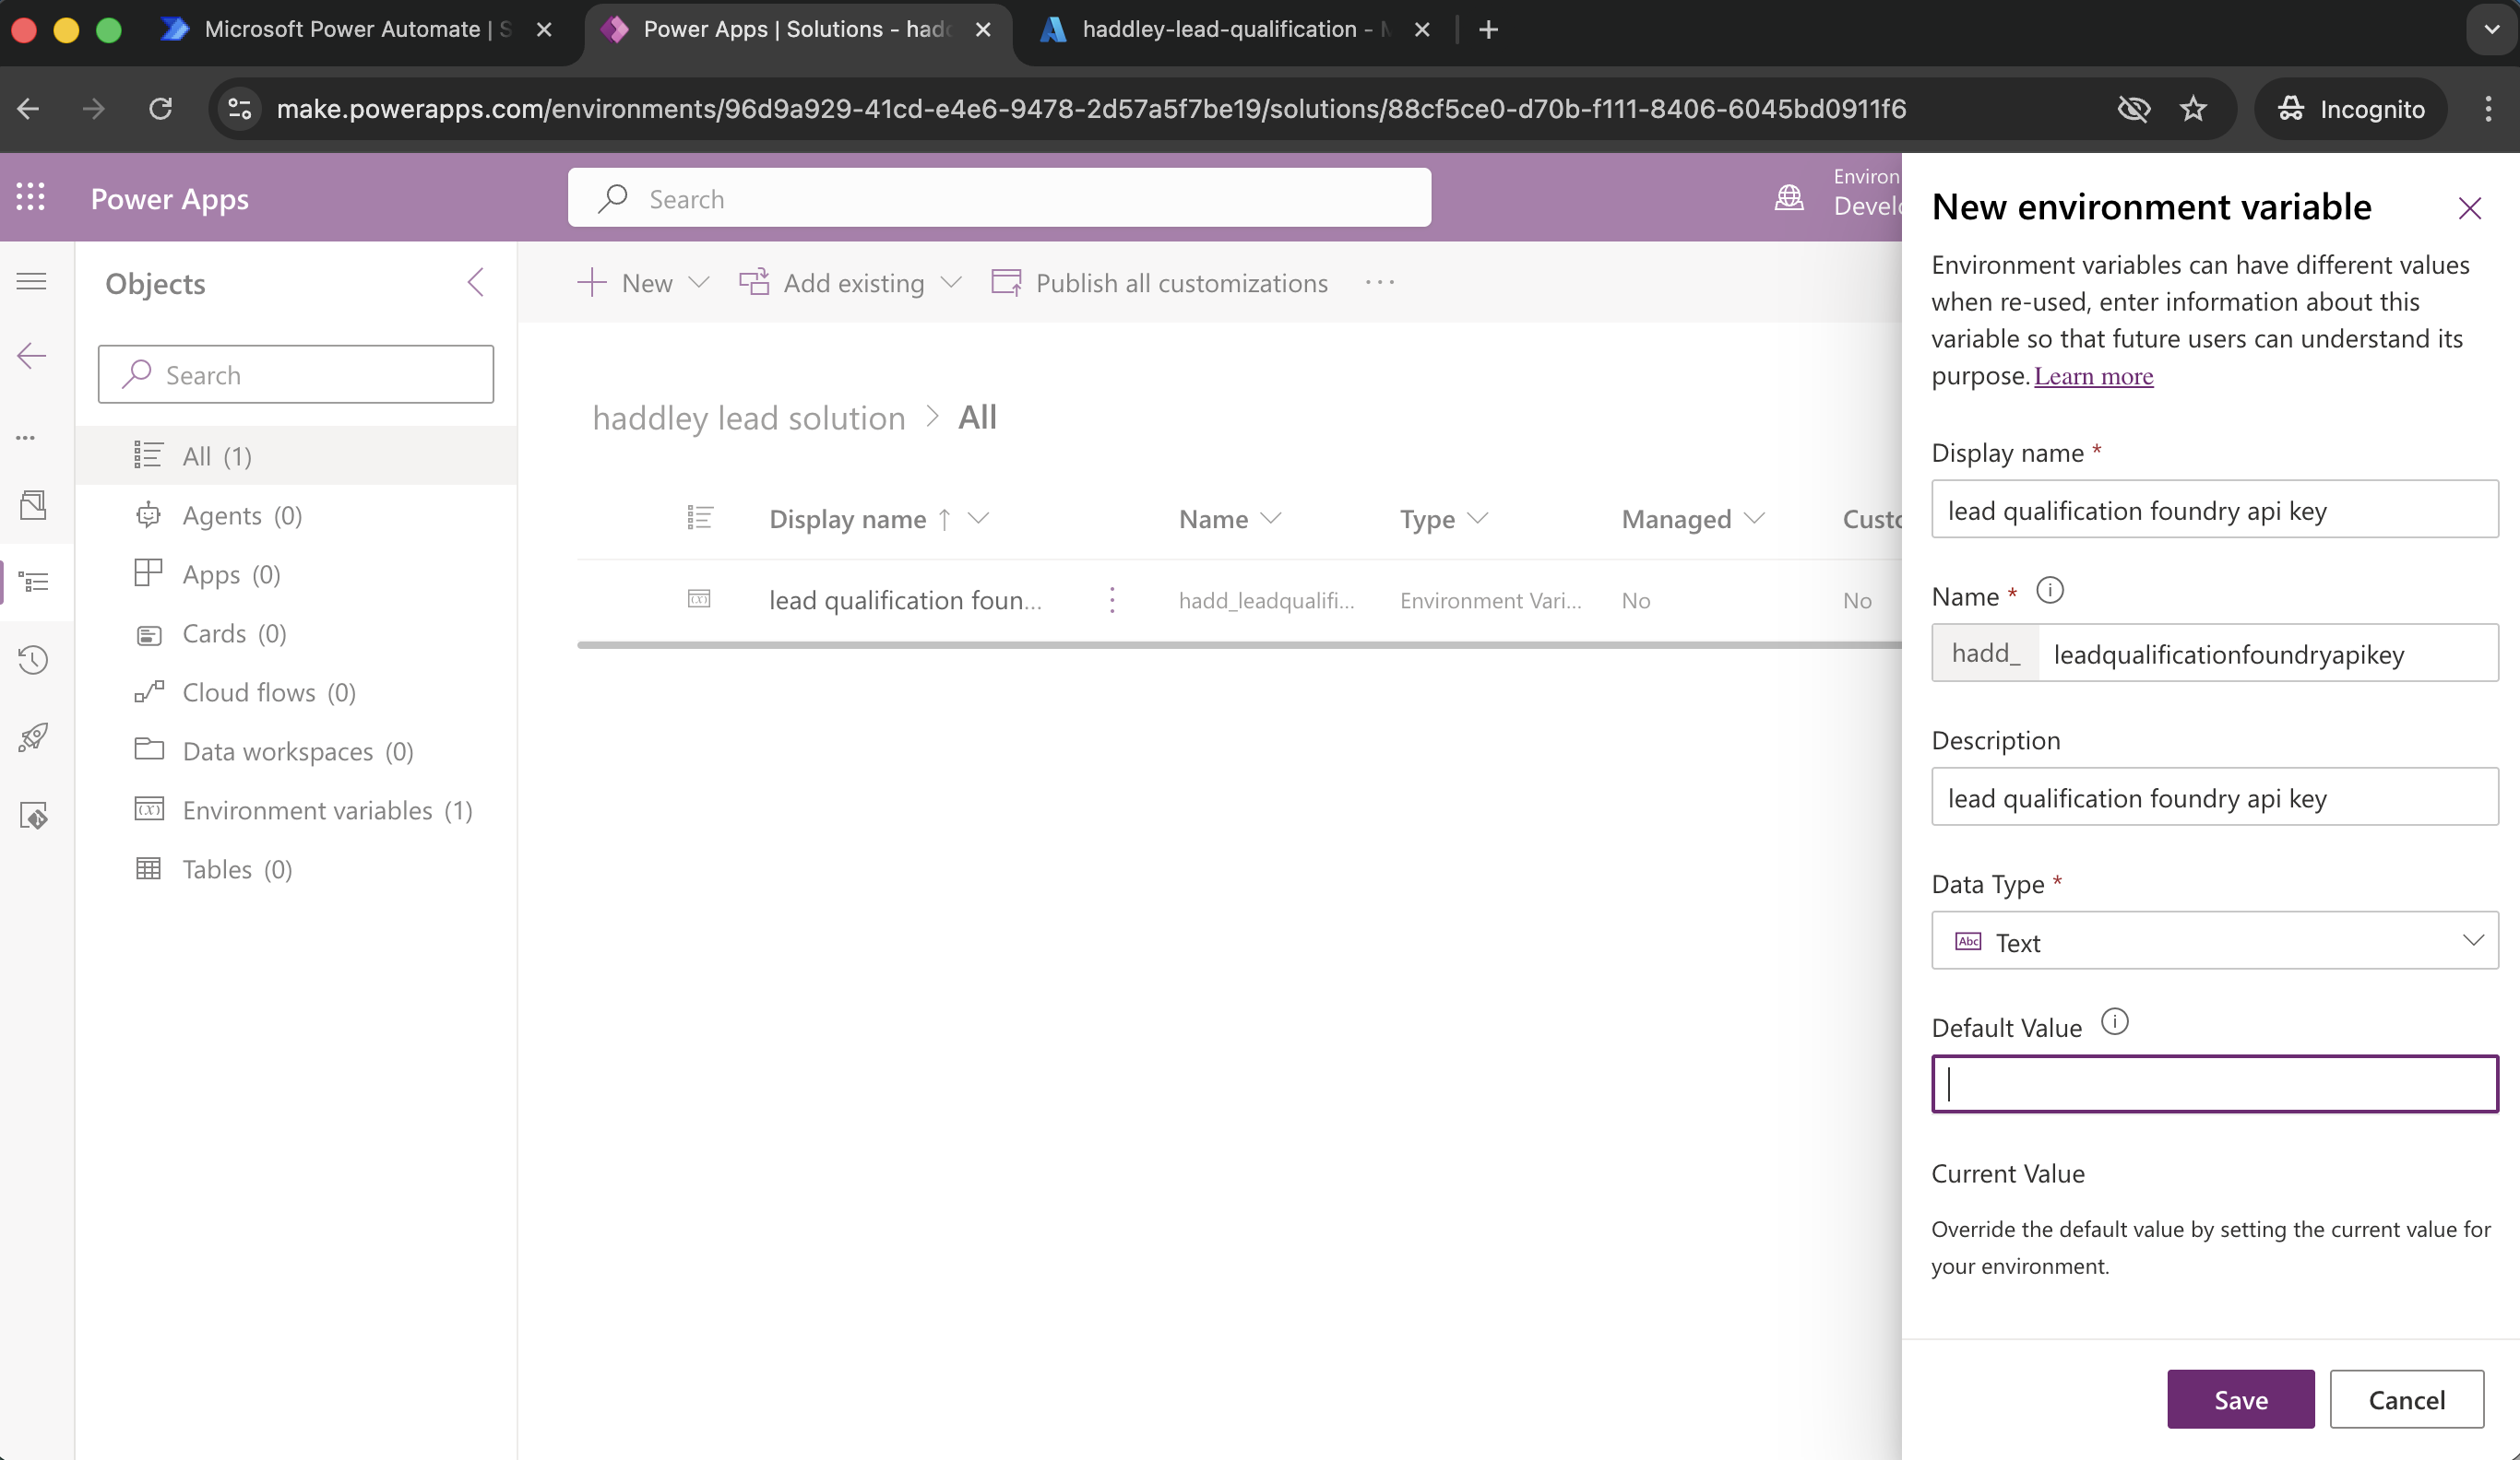Select the Solutions icon in left navigation
The width and height of the screenshot is (2520, 1460).
click(33, 583)
